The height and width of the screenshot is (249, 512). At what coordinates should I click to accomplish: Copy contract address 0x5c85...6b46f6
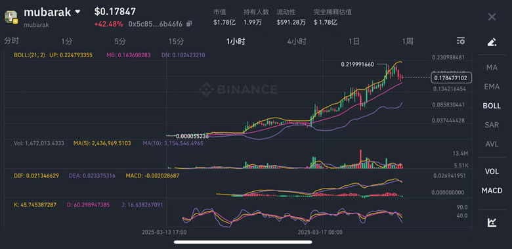click(189, 24)
